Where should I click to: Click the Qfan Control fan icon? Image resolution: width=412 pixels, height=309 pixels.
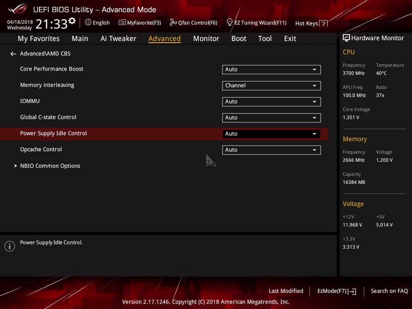click(x=173, y=23)
